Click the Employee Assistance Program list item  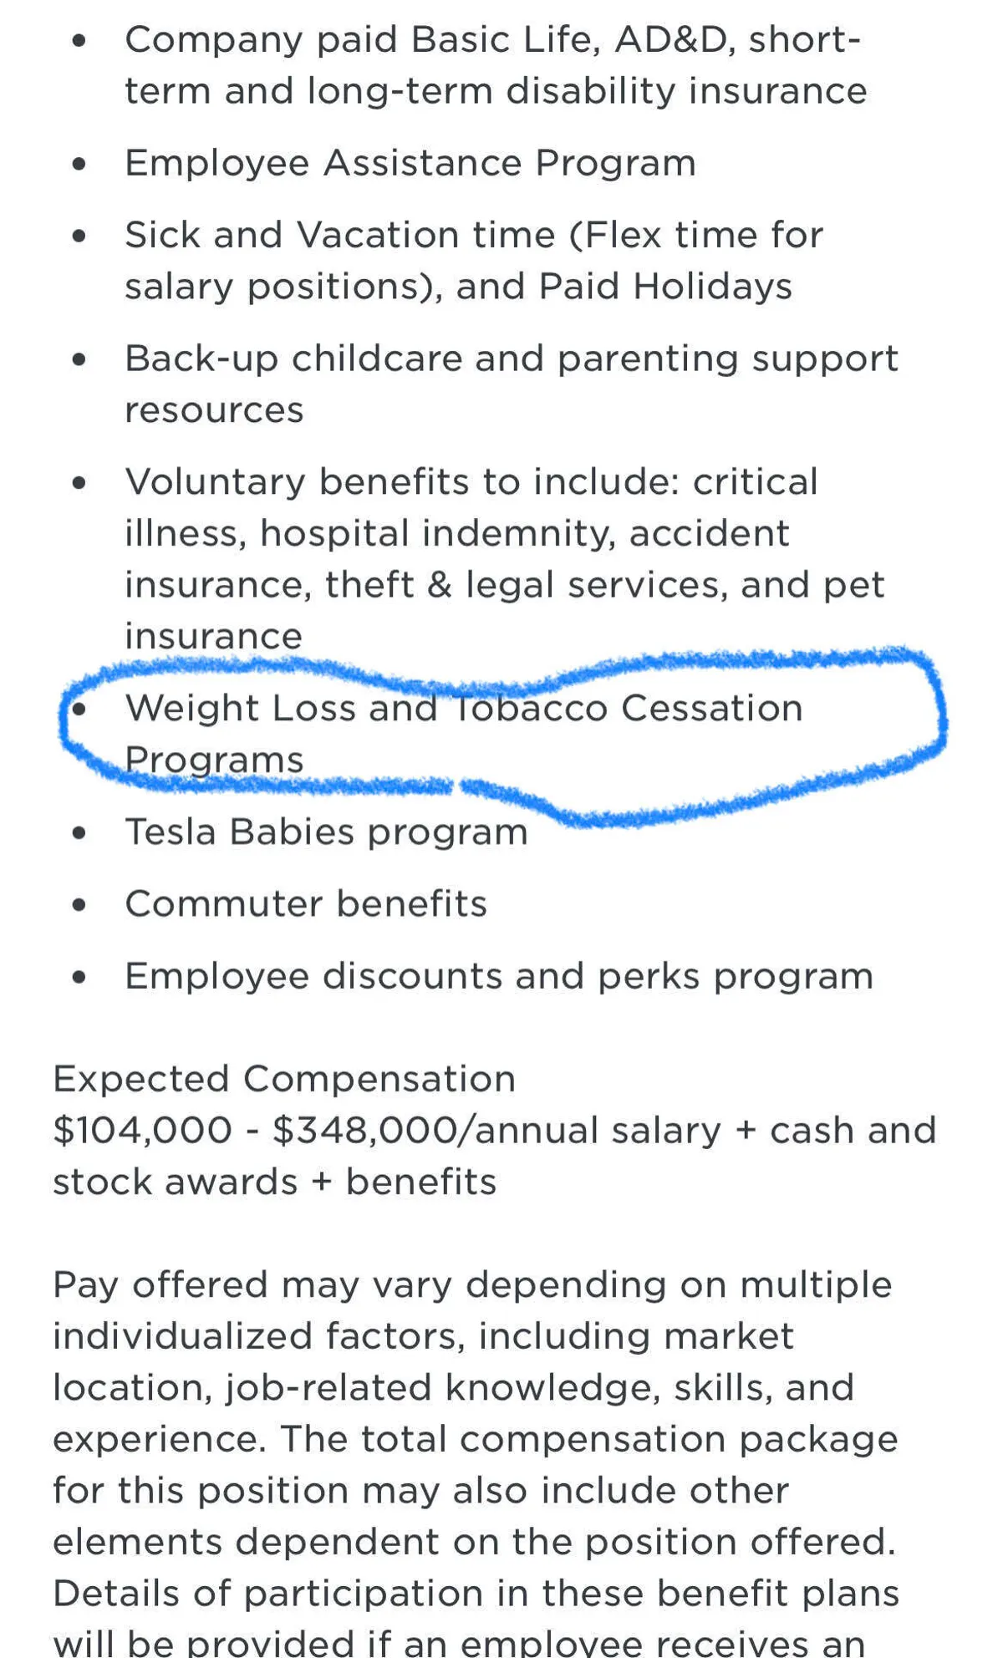(x=410, y=163)
